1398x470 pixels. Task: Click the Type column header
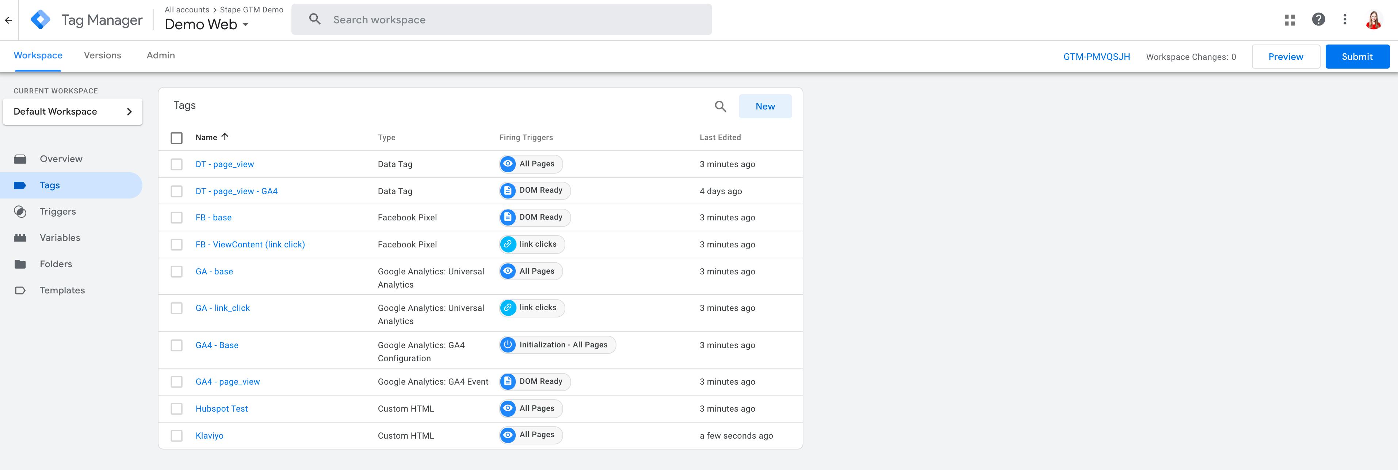[386, 138]
